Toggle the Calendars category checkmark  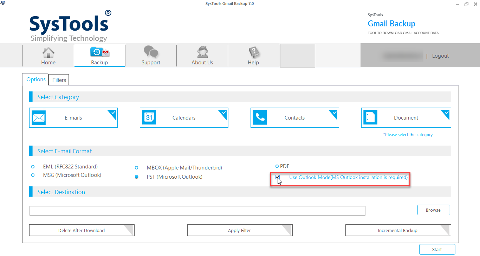[x=223, y=113]
